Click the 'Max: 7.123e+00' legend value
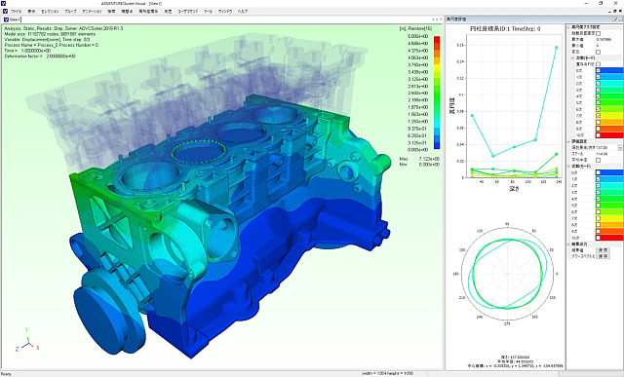 pos(419,159)
